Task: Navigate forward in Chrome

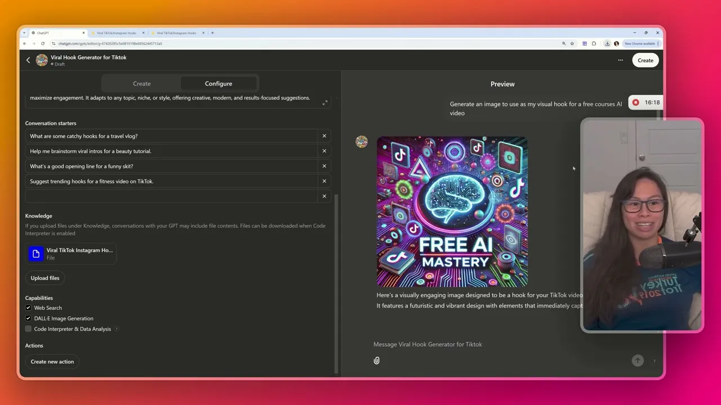Action: click(x=34, y=43)
